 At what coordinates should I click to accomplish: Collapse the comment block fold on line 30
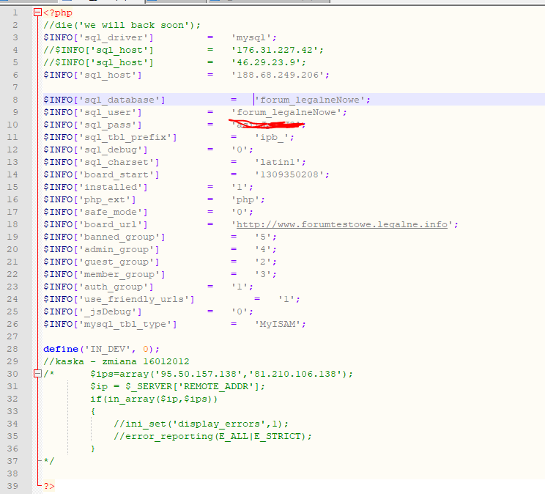(x=37, y=374)
